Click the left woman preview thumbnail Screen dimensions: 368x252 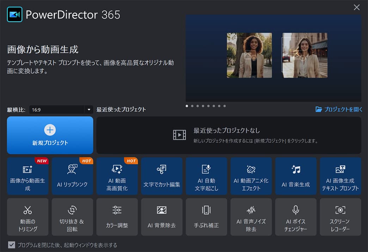point(249,55)
